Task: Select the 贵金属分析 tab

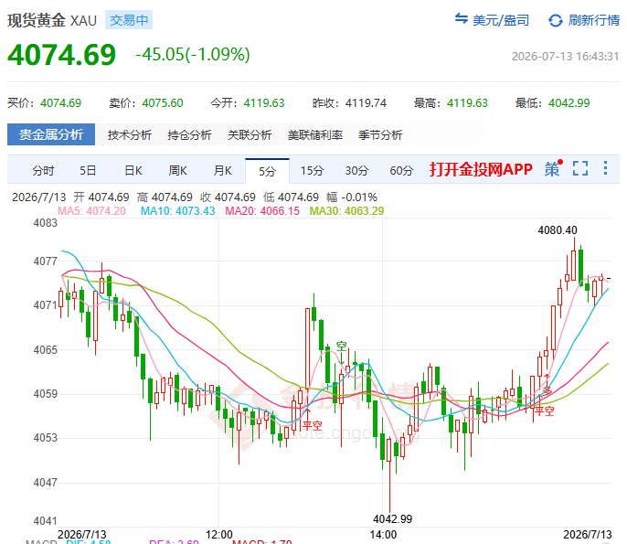Action: 51,134
